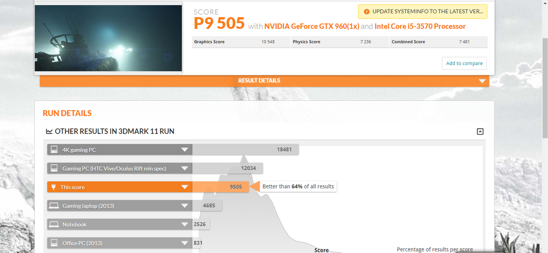Click the orange 9505 score bar

(220, 187)
